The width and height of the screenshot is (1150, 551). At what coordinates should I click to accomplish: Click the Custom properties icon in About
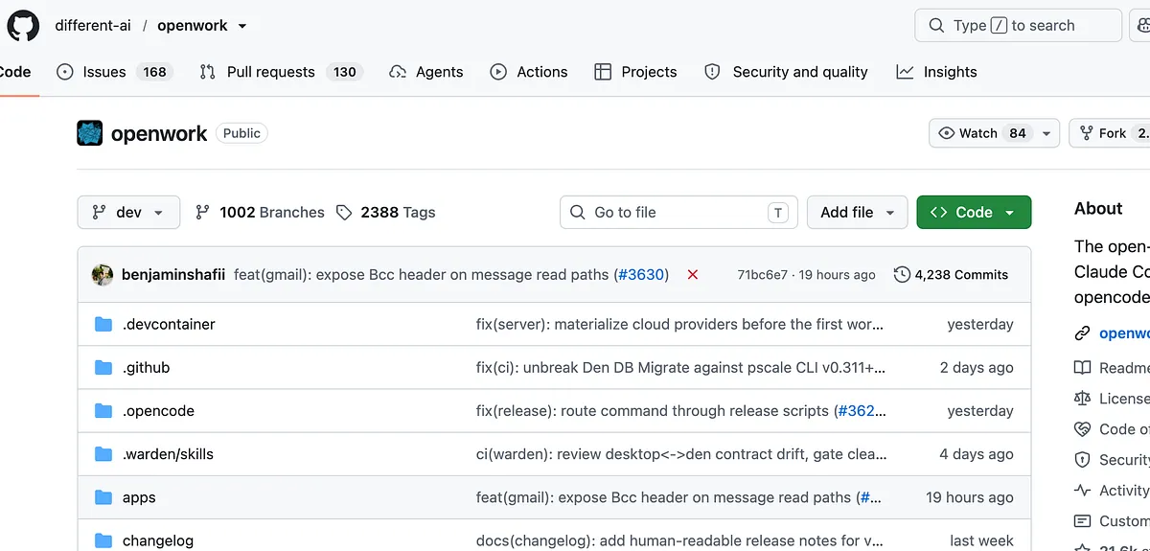1082,520
